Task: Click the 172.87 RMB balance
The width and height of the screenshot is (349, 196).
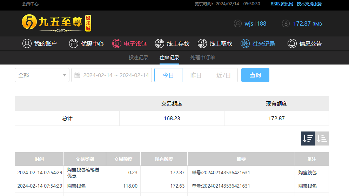Action: pos(307,23)
